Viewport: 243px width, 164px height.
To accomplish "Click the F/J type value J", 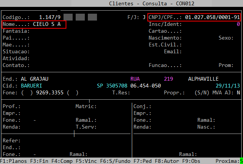I will (144, 18).
